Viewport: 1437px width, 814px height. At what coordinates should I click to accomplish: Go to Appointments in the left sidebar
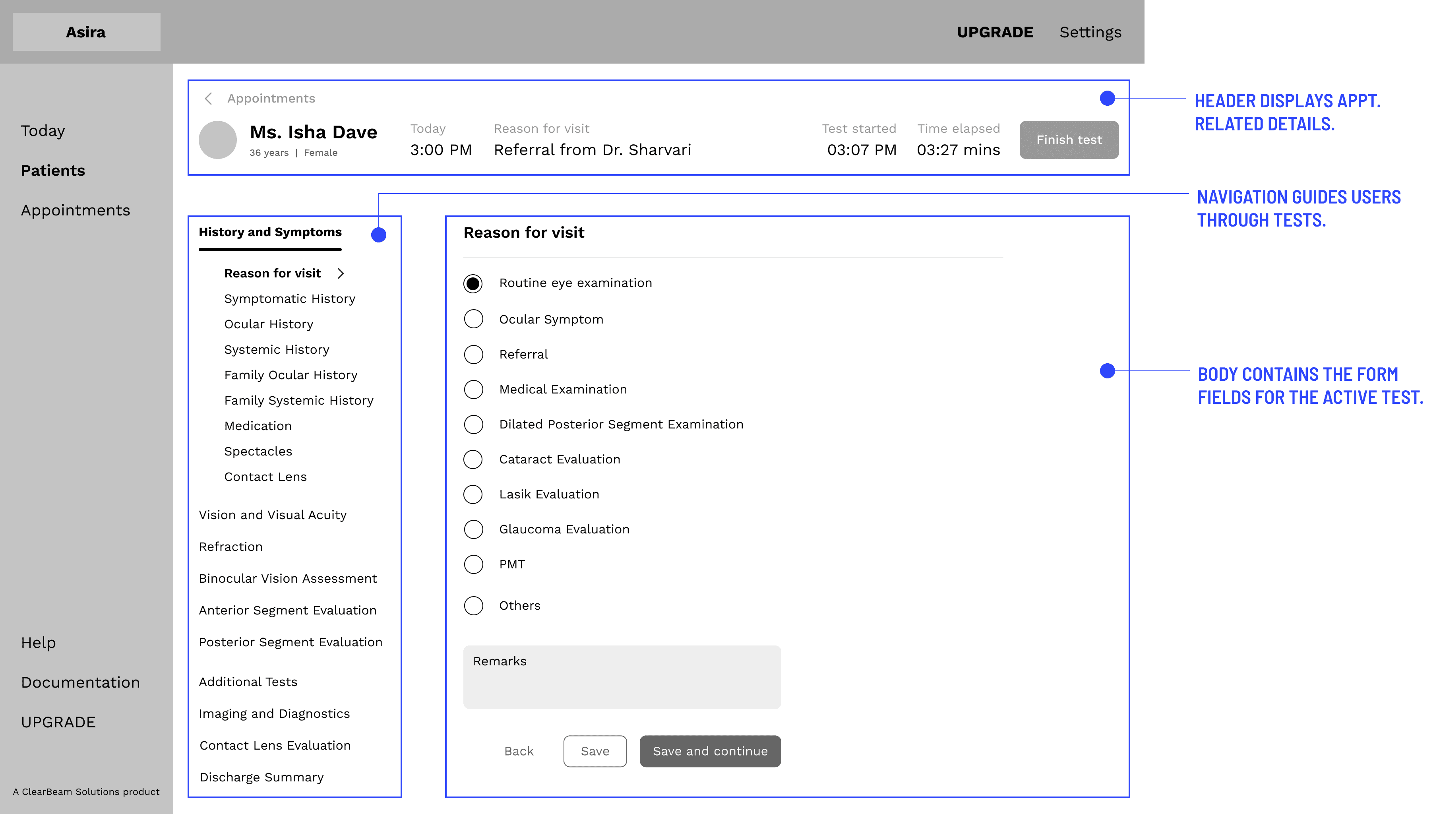click(76, 210)
